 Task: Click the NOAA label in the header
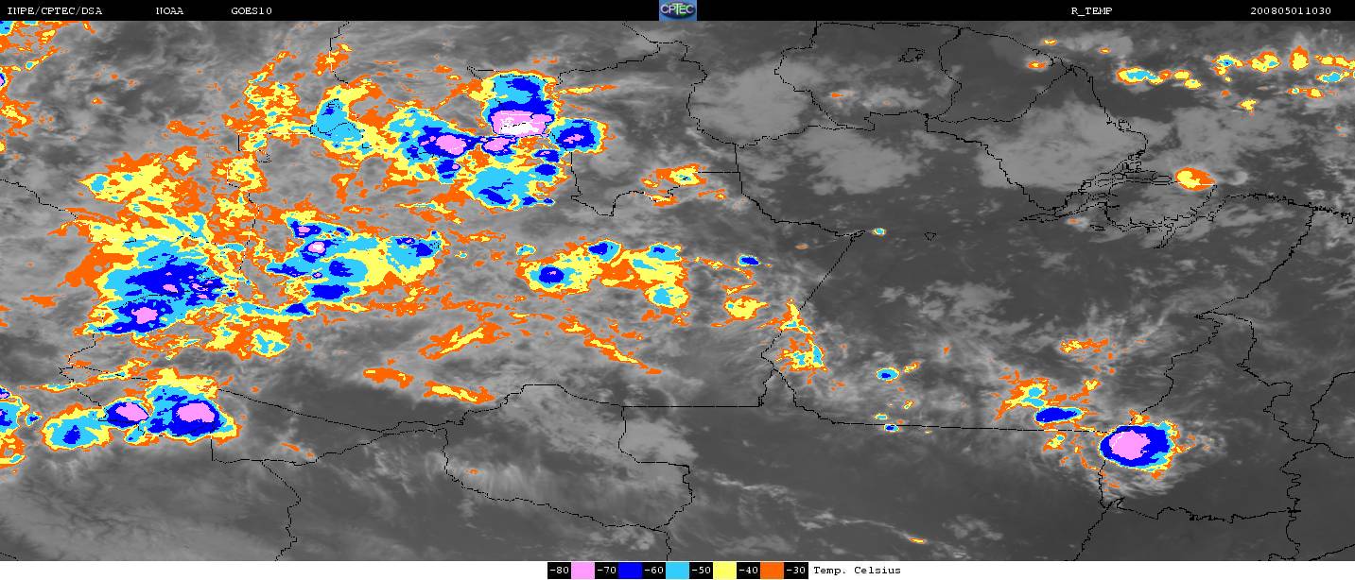(169, 10)
